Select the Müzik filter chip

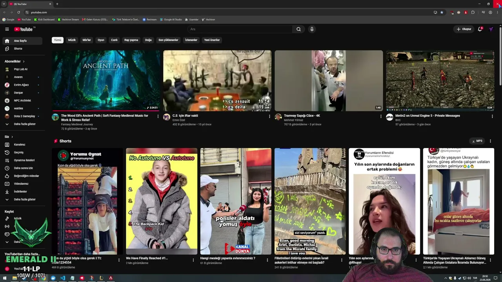click(72, 40)
